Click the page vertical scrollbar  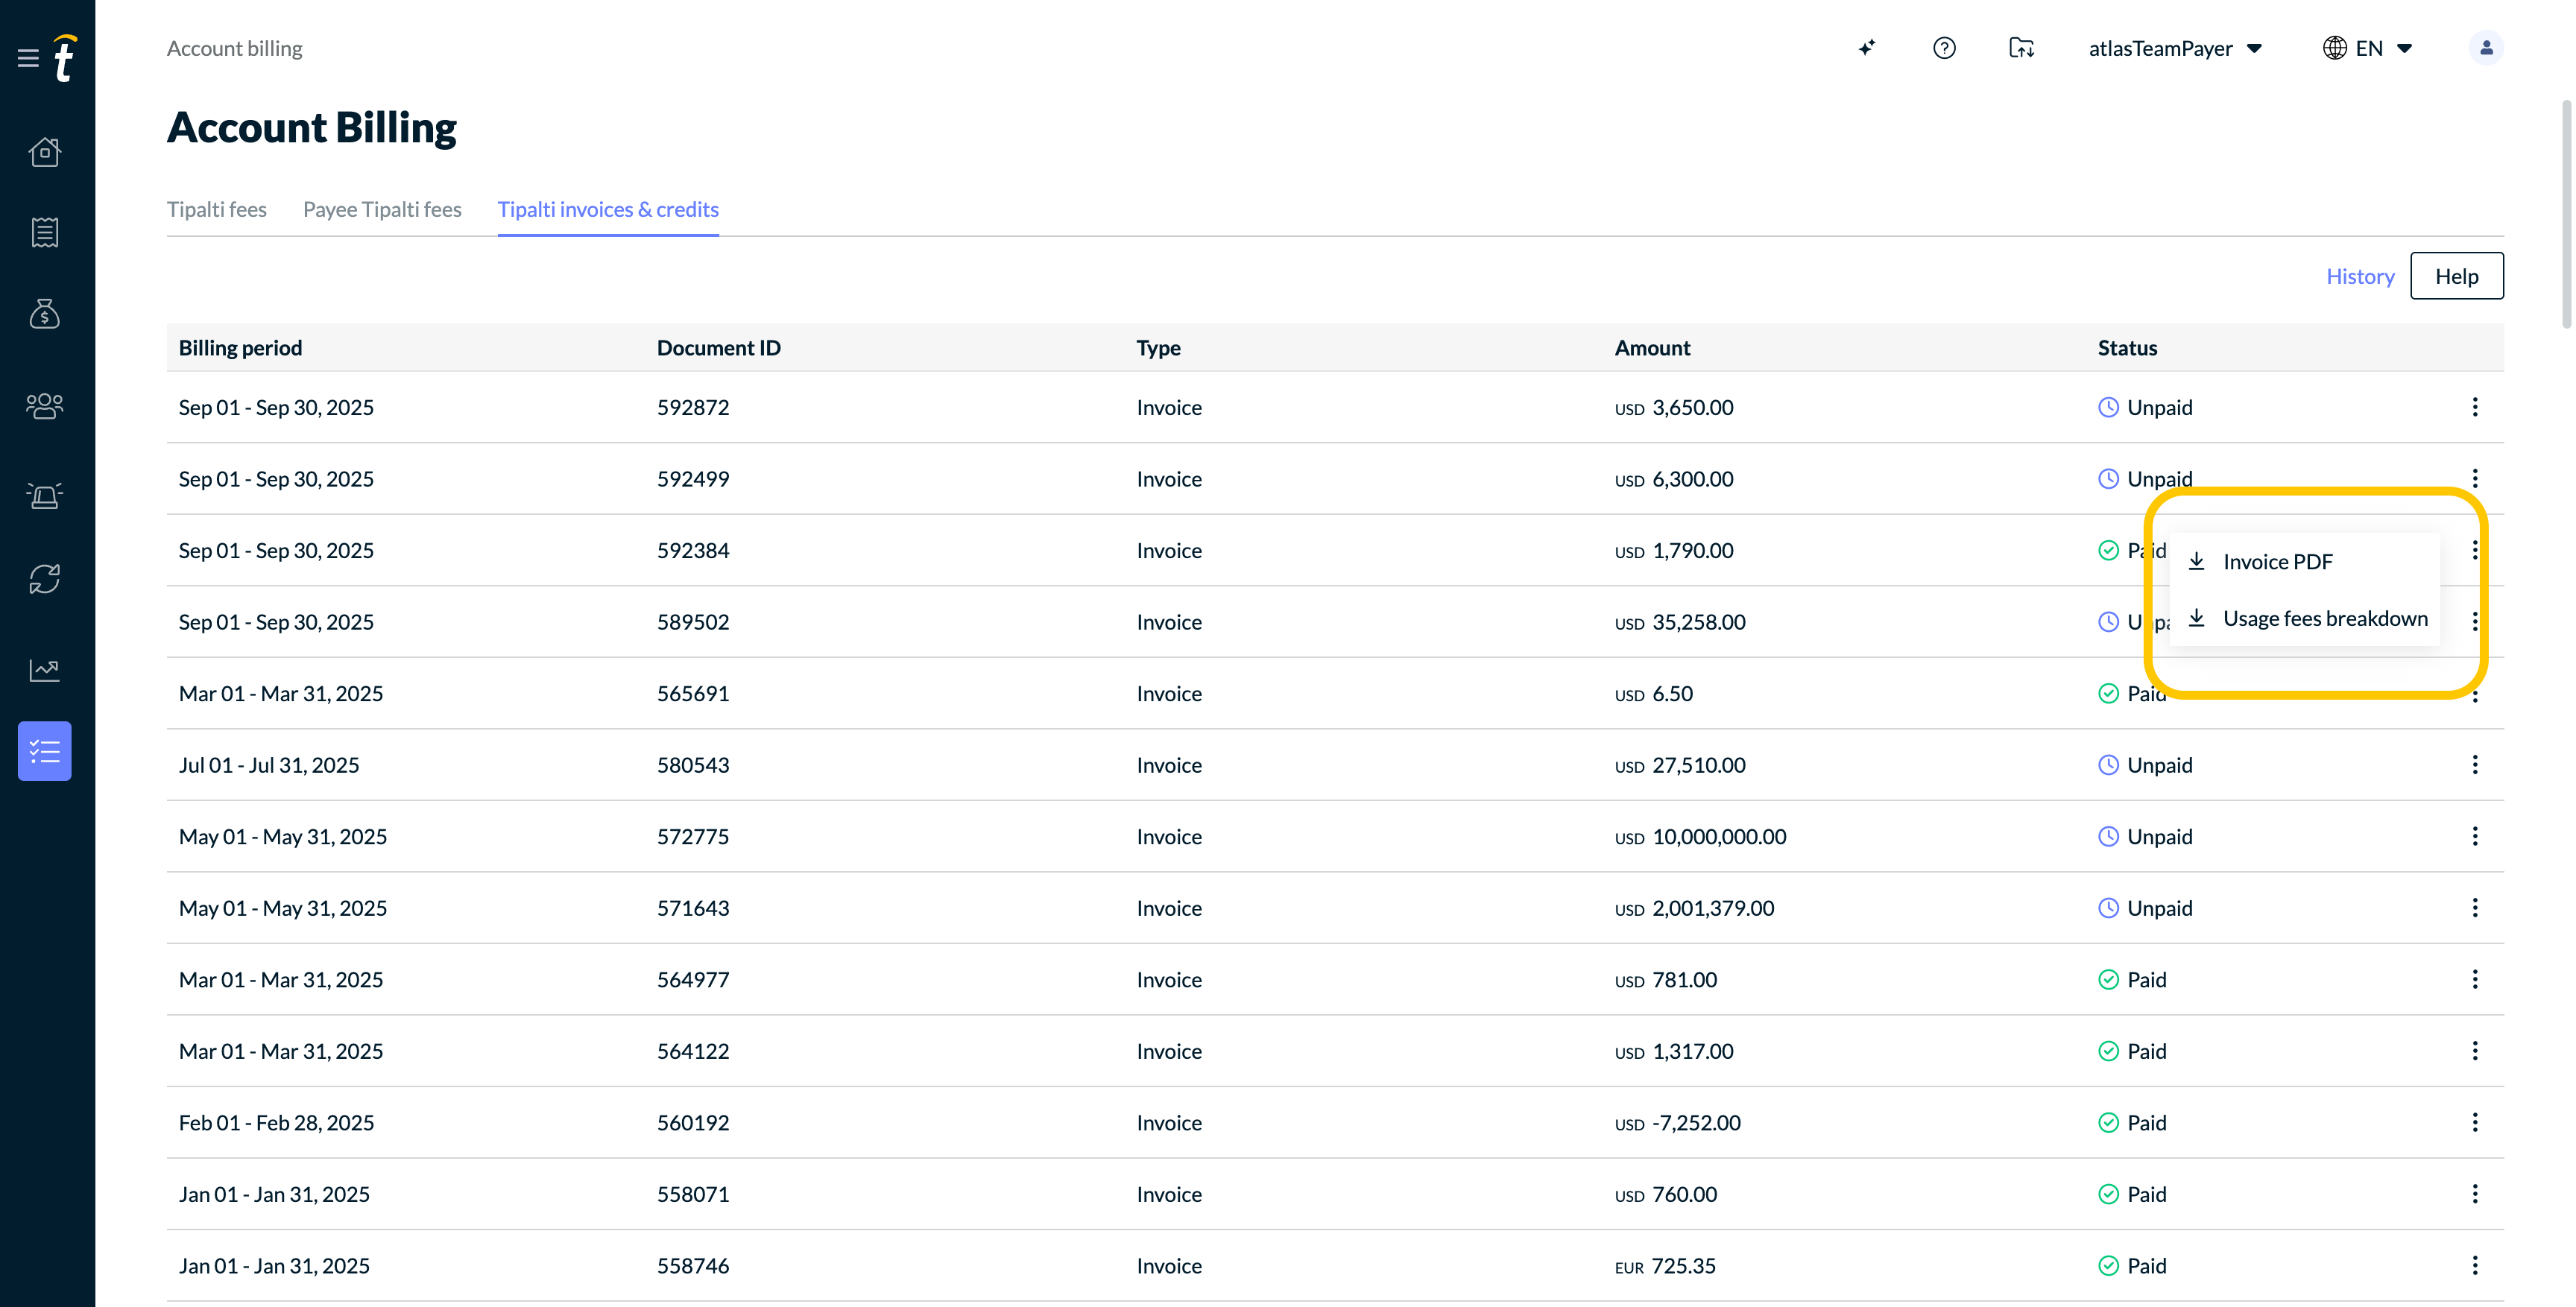tap(2566, 213)
